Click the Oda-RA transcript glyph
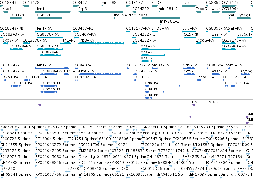The image size is (253, 179). [x=160, y=49]
